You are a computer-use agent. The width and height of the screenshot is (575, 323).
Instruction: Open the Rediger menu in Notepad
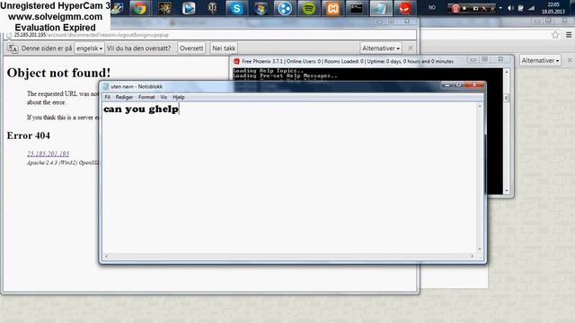coord(124,97)
